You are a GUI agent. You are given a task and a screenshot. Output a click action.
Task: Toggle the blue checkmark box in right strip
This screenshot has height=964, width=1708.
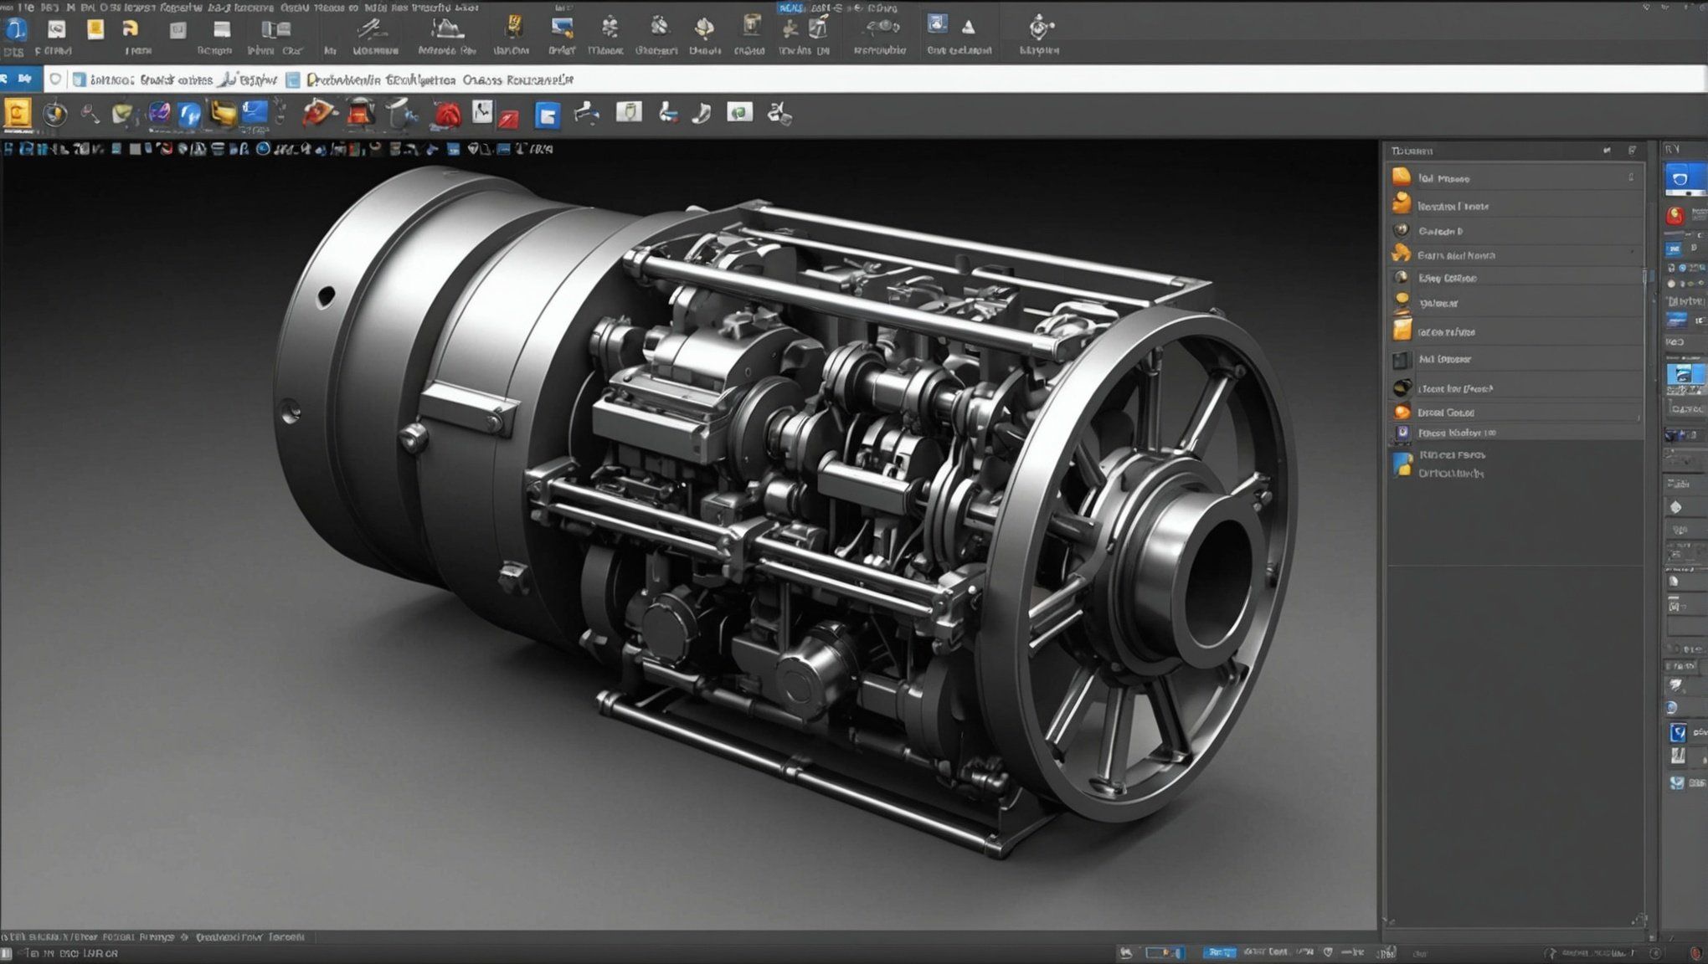point(1678,733)
